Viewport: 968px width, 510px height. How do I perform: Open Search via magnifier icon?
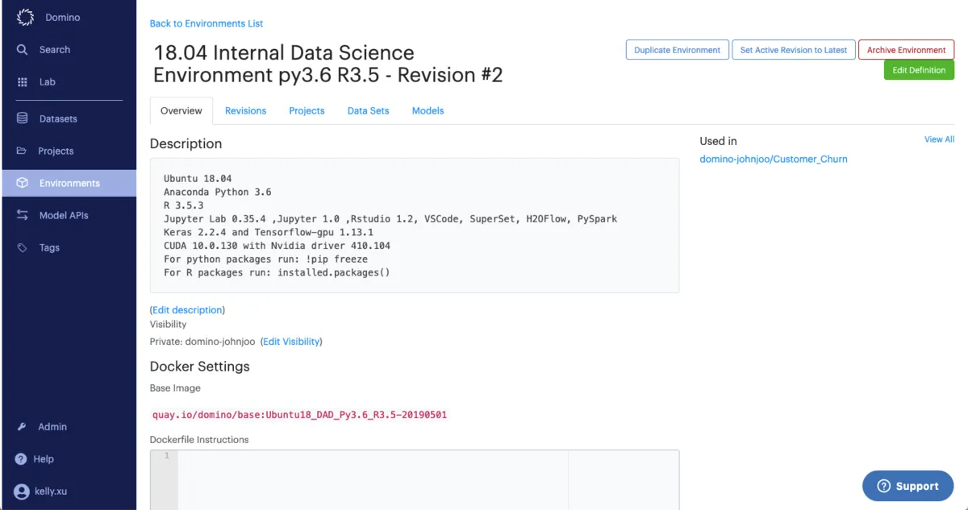23,50
